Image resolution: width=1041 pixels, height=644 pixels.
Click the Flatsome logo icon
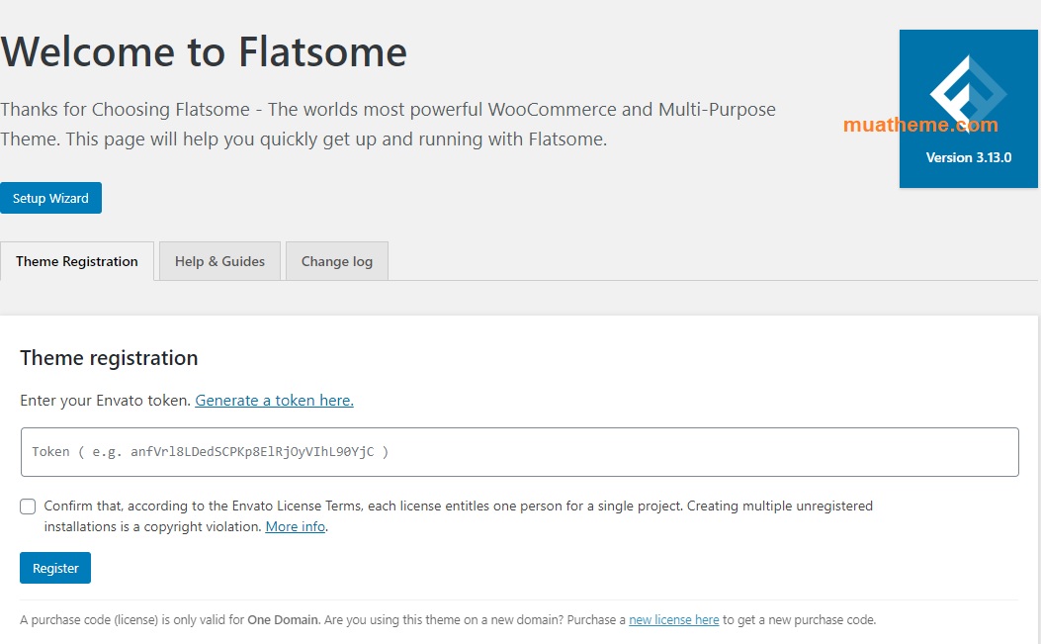968,93
